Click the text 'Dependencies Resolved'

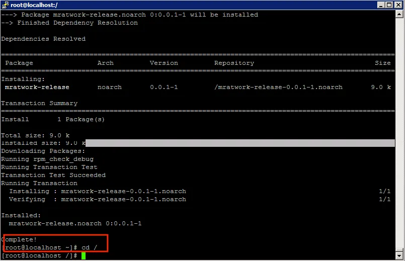(43, 39)
